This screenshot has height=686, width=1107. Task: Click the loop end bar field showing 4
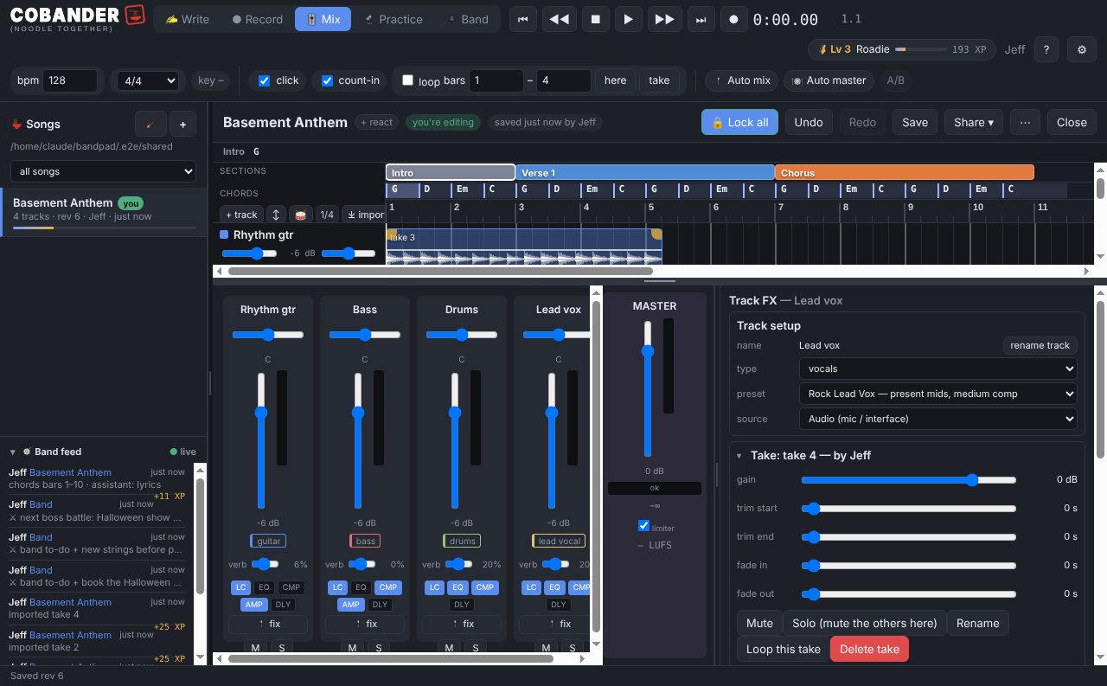point(564,80)
